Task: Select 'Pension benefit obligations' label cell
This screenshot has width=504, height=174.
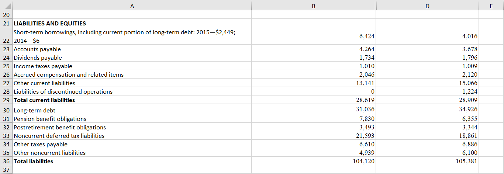Action: coord(132,119)
